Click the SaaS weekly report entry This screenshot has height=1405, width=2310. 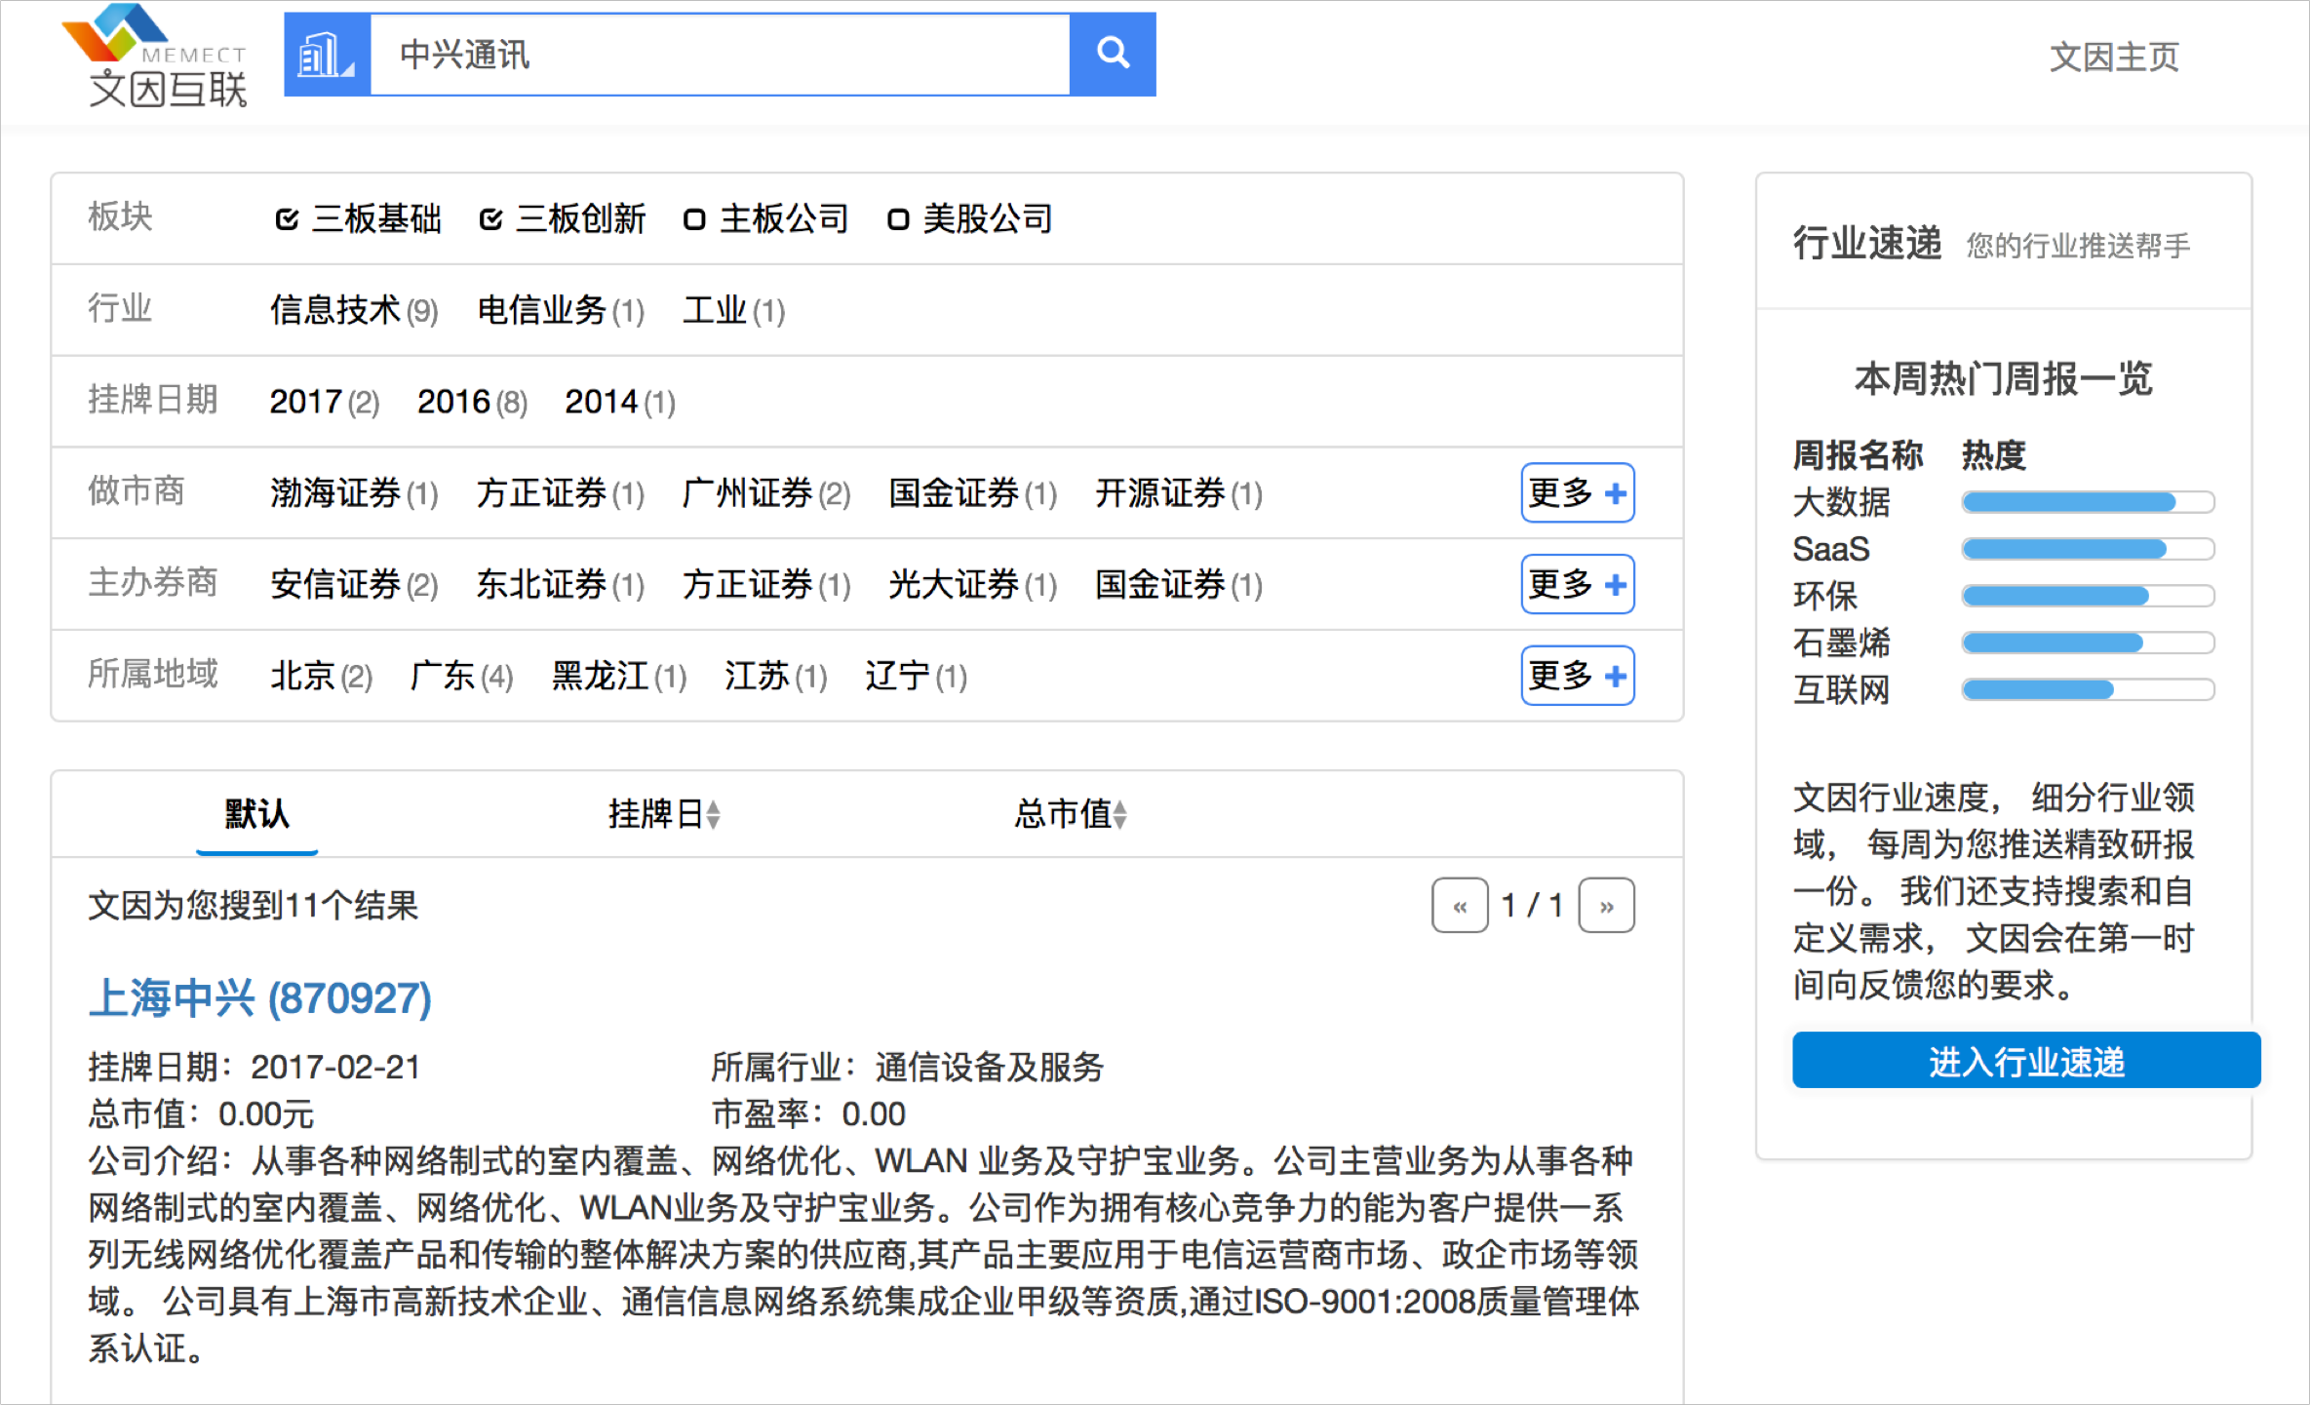pos(1831,549)
